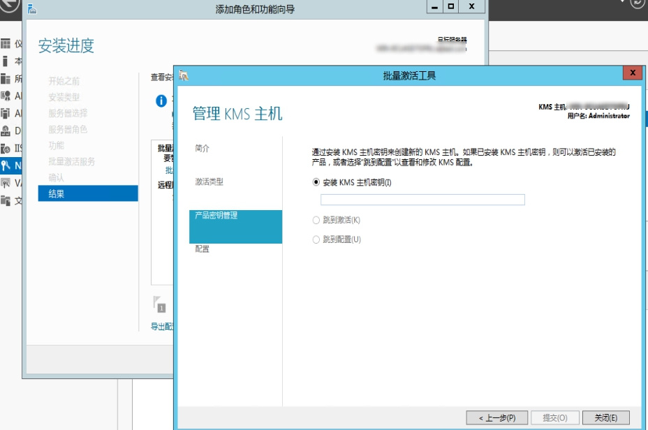Select 确认 in the roles wizard
This screenshot has height=430, width=648.
tap(56, 177)
